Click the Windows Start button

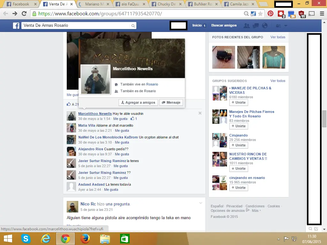tap(8, 239)
